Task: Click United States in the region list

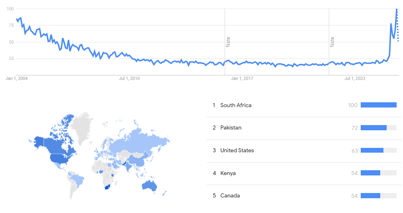Action: [237, 151]
